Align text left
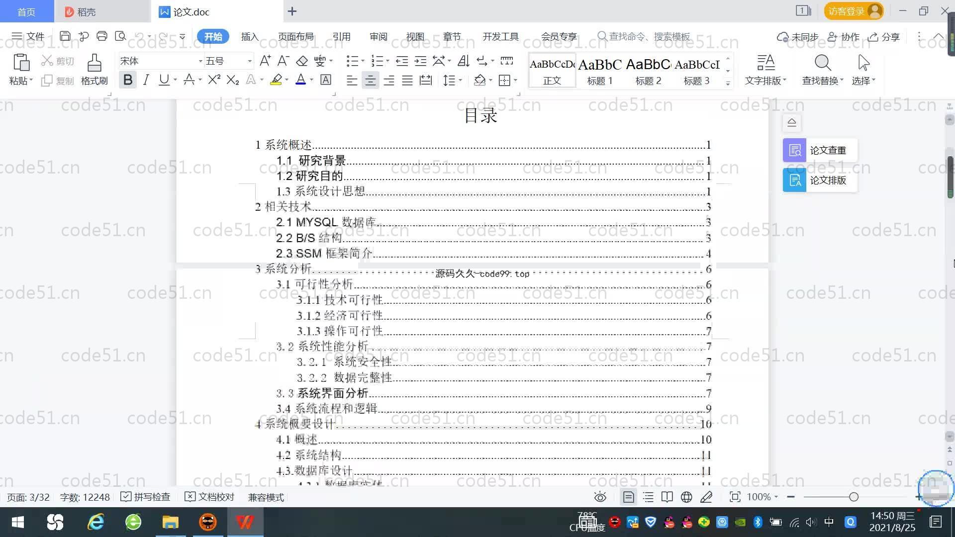The width and height of the screenshot is (955, 537). [x=352, y=80]
